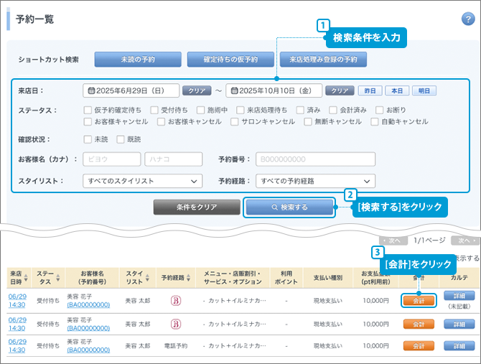Screen dimensions: 481x364
Task: Click the help question mark icon
Action: point(467,19)
